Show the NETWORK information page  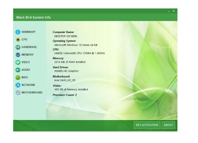point(28,85)
